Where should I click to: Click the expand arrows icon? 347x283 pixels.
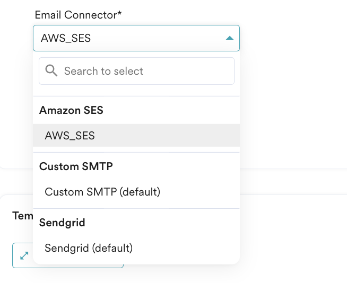coord(24,255)
